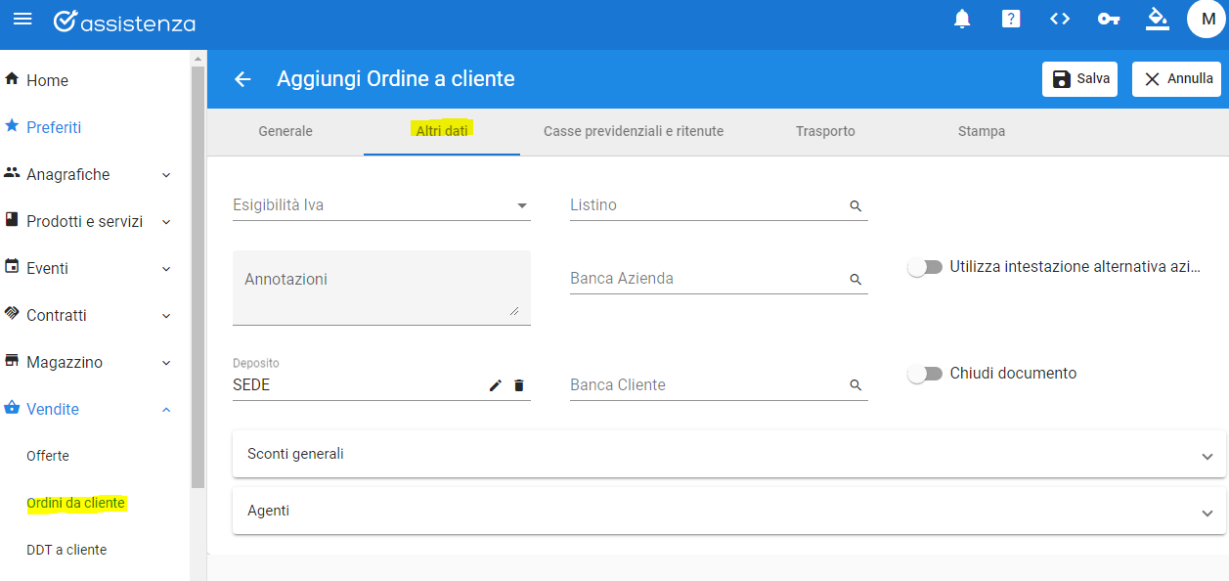The height and width of the screenshot is (581, 1229).
Task: Open DDT a cliente in sidebar
Action: pos(66,550)
